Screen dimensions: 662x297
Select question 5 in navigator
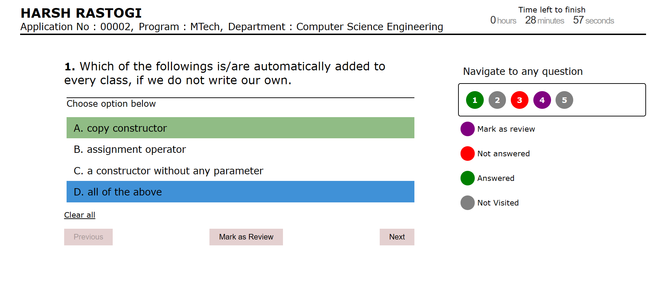(564, 100)
